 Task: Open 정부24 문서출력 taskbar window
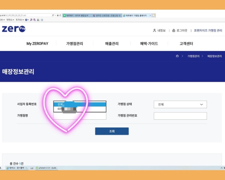(17, 168)
